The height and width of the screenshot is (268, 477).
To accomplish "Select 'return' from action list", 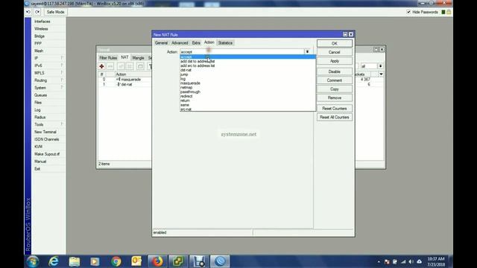I will tap(185, 100).
